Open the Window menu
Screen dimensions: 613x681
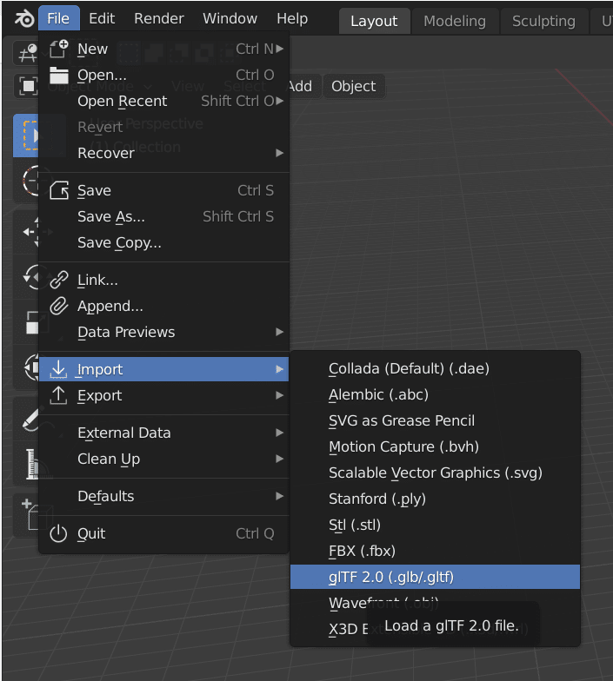[230, 19]
